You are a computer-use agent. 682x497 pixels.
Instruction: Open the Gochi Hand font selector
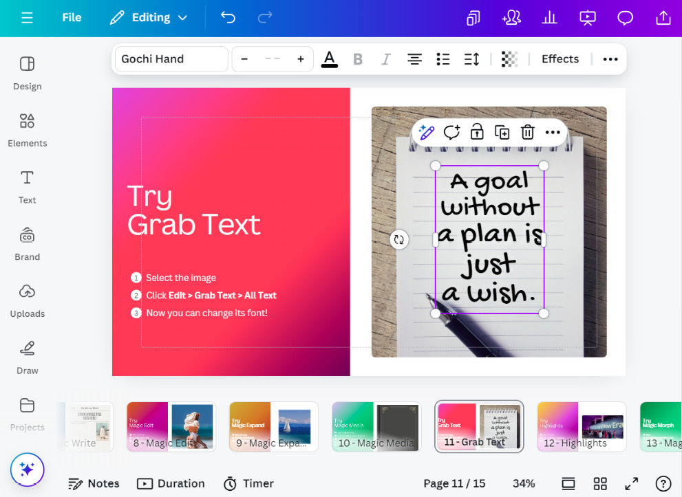(x=171, y=59)
